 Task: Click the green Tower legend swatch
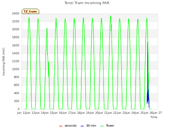click(x=102, y=126)
